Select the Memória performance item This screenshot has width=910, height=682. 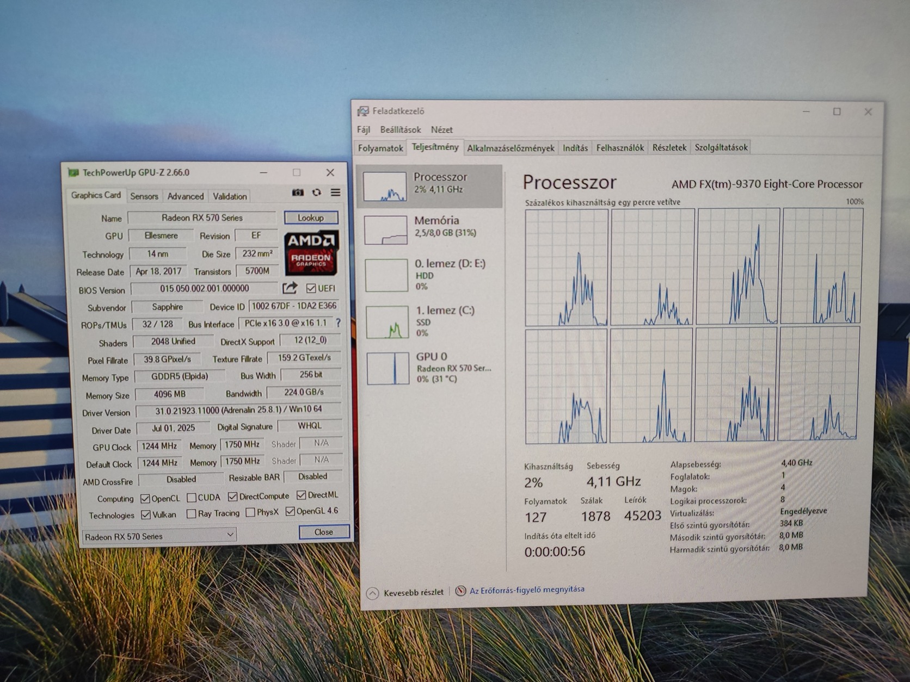pos(429,229)
